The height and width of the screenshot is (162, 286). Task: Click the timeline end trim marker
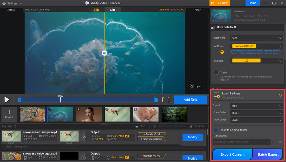pyautogui.click(x=156, y=100)
